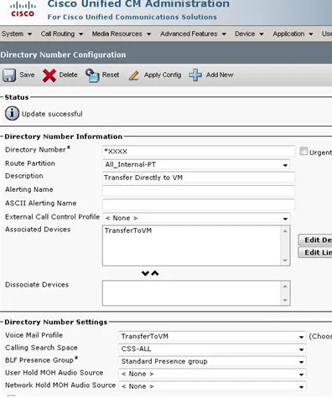The width and height of the screenshot is (332, 398).
Task: Open the BLF Presence Group dropdown
Action: coord(212,361)
